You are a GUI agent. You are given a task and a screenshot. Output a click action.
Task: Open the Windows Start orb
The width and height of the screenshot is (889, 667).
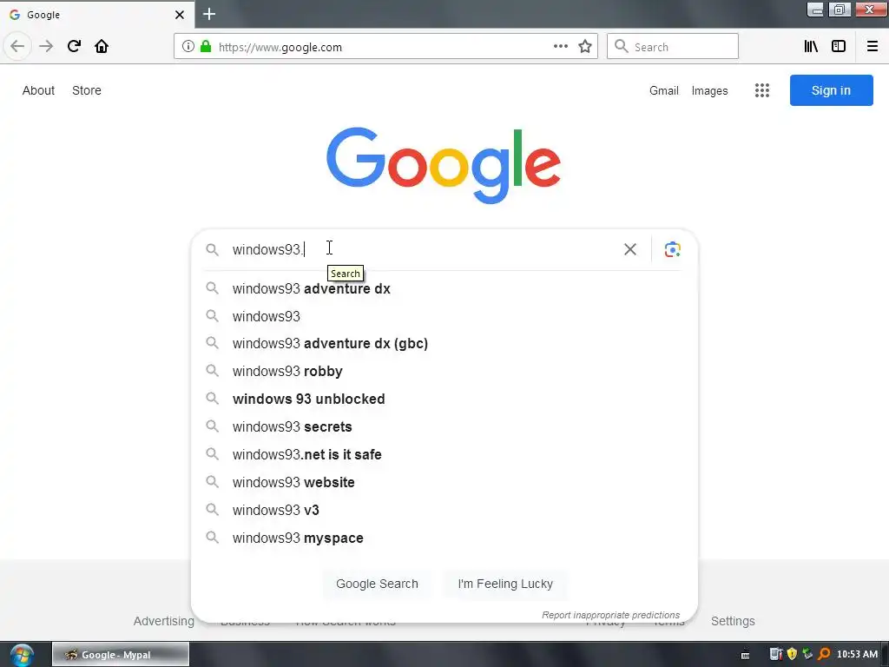click(22, 655)
